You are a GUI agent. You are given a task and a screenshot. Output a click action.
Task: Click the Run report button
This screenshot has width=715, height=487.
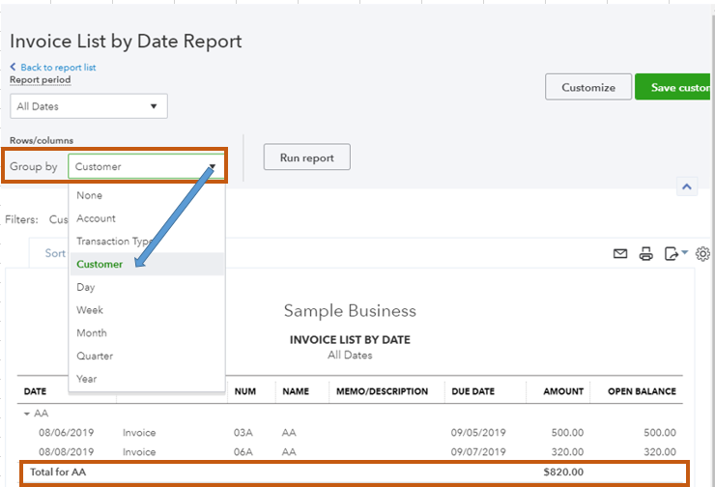306,158
